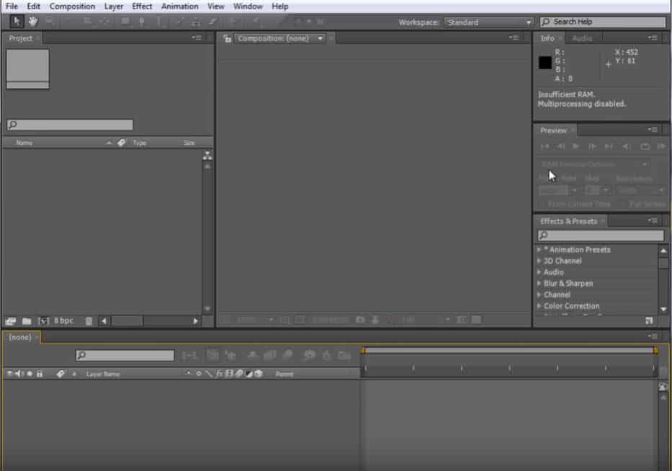
Task: Click the timeline work area start marker
Action: tap(363, 351)
